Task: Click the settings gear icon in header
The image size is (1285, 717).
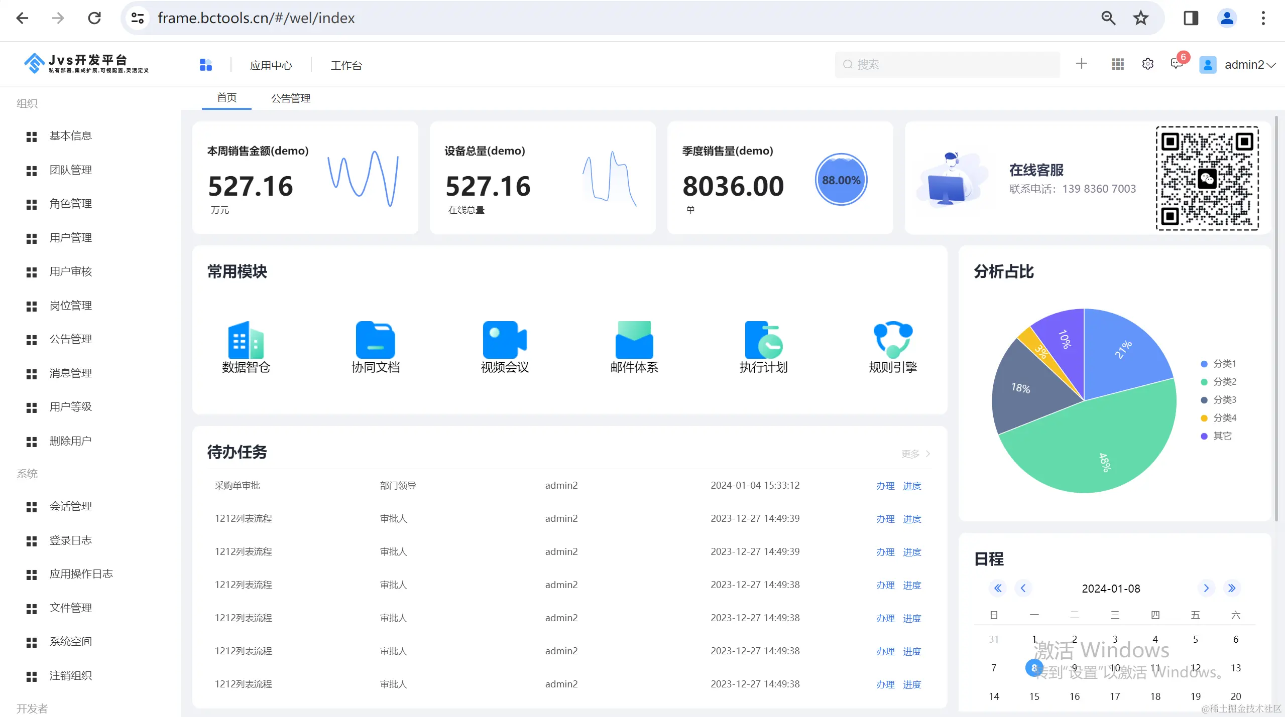Action: (1147, 64)
